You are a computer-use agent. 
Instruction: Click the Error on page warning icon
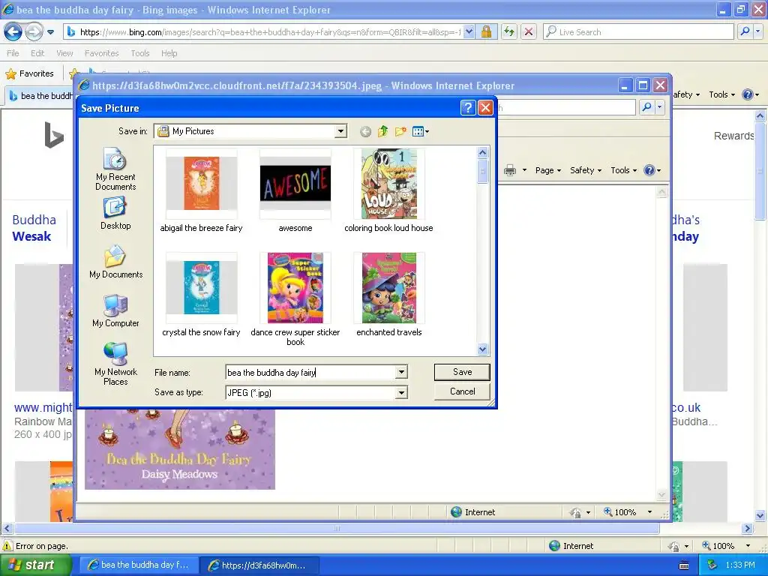(x=7, y=546)
